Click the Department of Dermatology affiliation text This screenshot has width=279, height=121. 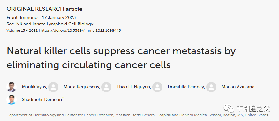click(x=137, y=115)
